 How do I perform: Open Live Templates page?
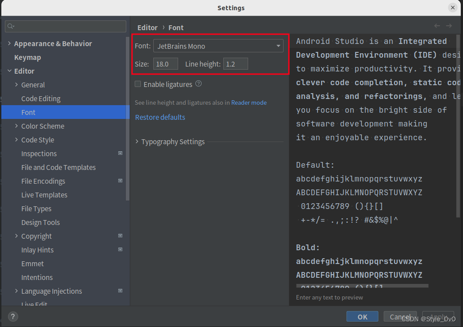(44, 195)
